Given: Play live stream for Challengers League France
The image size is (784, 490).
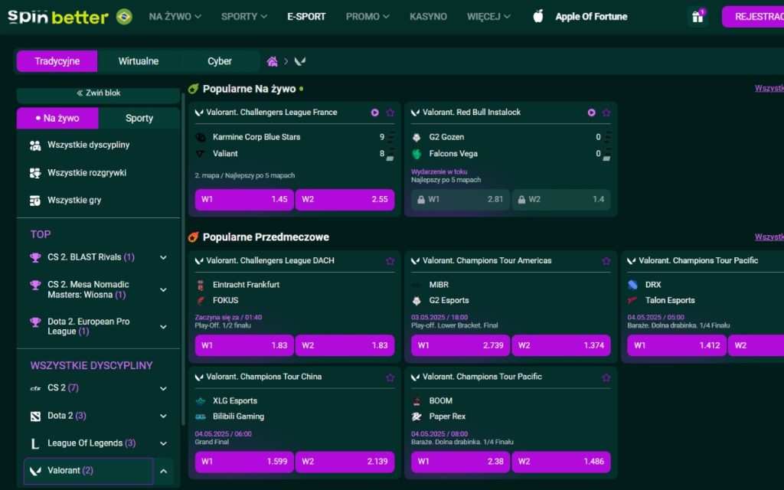Looking at the screenshot, I should 375,113.
